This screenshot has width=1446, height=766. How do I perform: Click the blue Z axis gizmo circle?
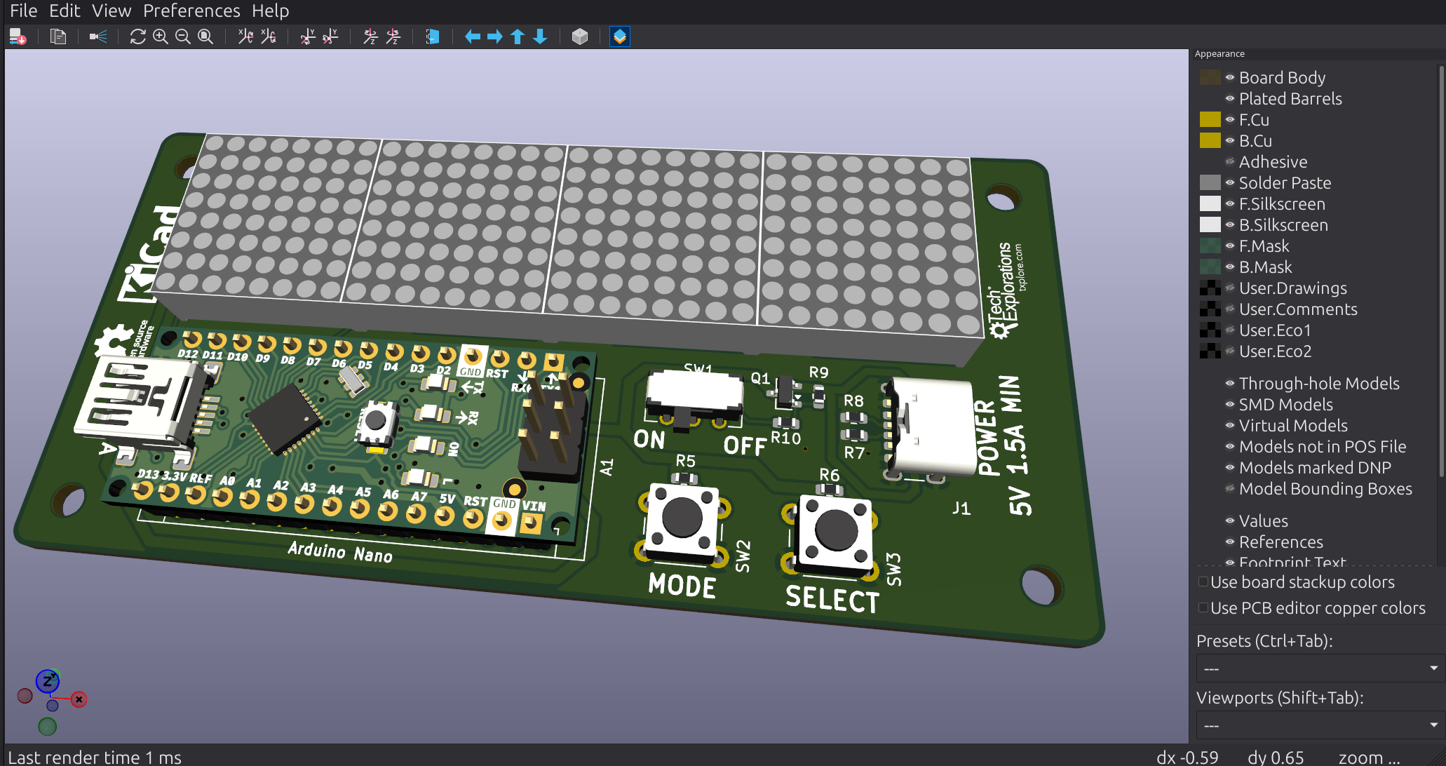click(x=48, y=680)
